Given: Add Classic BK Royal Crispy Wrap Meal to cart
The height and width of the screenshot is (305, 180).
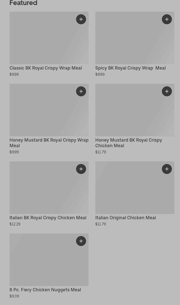Looking at the screenshot, I should (81, 19).
